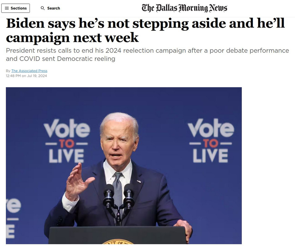
Task: Go to The Dallas Morning News homepage logo
Action: pos(184,8)
